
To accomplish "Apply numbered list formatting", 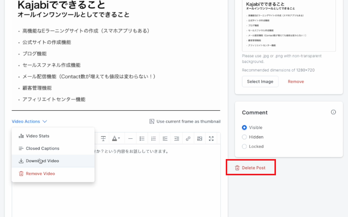I will coord(154,139).
